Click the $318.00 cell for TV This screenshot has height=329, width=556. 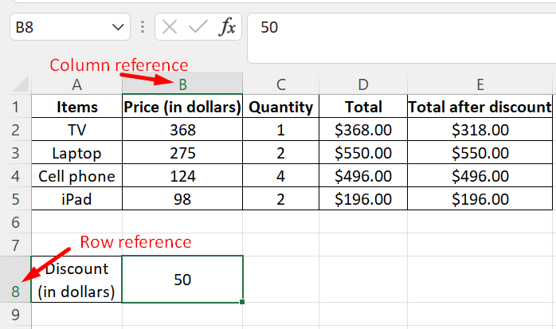480,130
